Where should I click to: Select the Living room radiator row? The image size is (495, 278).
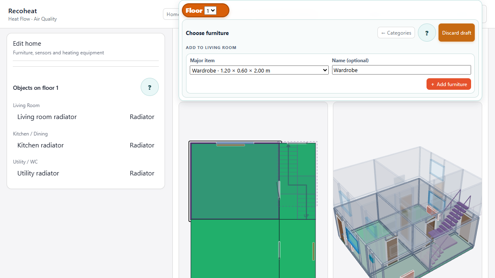pos(86,117)
